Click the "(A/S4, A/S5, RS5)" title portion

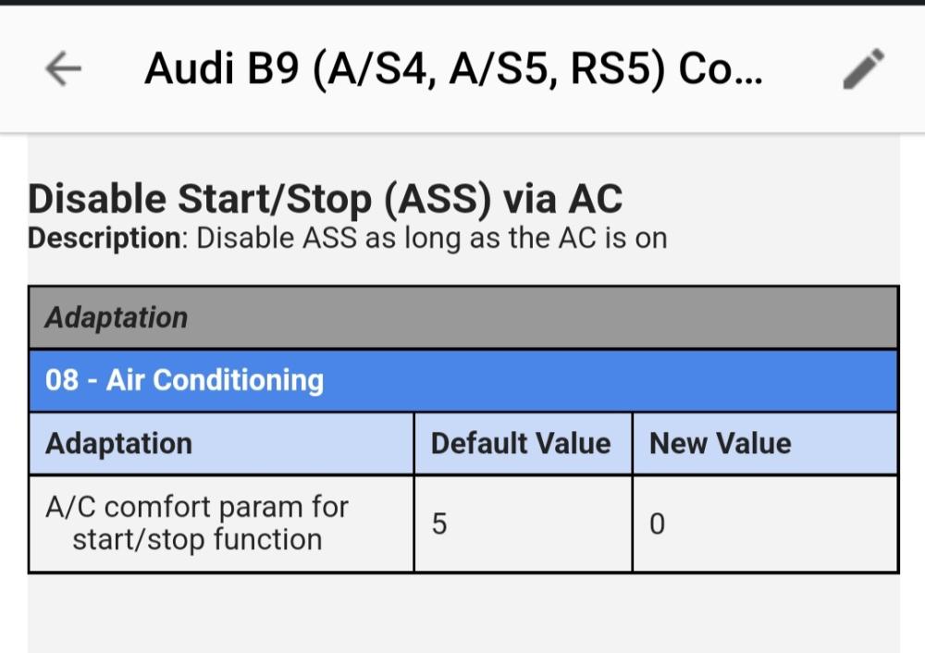[x=487, y=69]
